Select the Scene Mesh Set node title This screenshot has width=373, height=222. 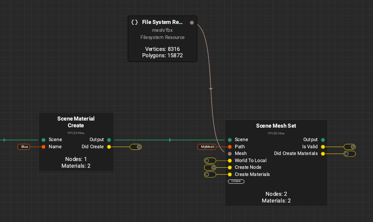click(x=276, y=126)
